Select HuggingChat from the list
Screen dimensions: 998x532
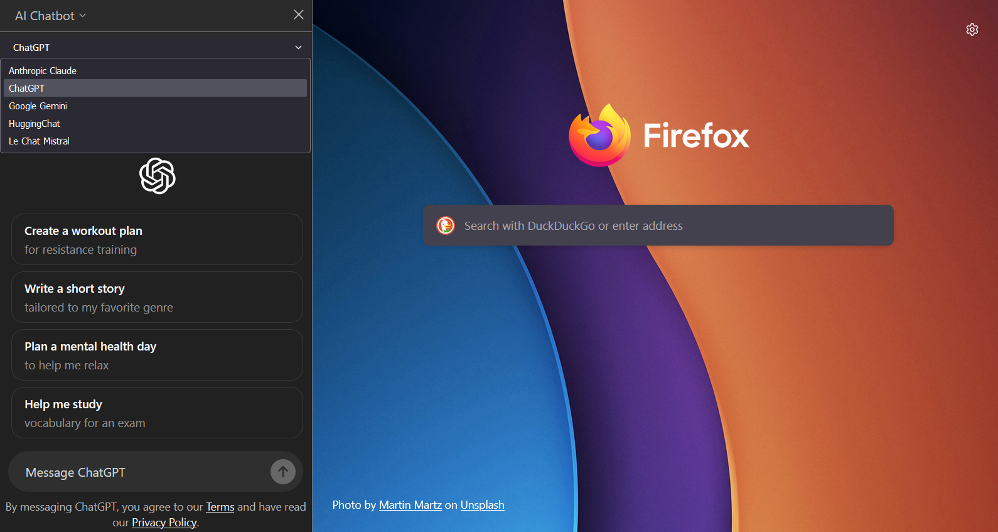pos(35,124)
